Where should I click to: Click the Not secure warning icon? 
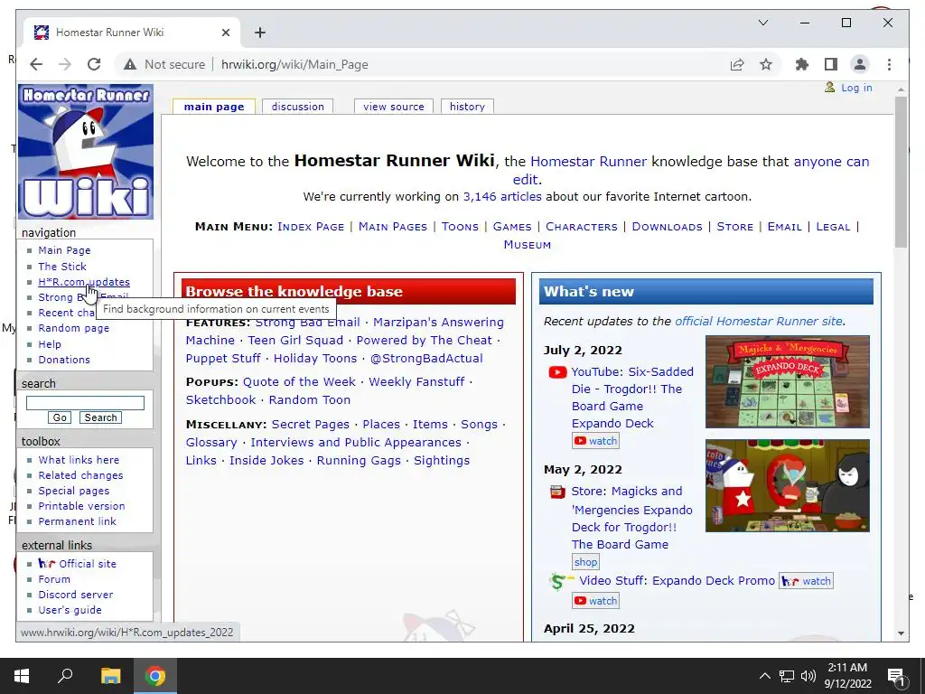[x=130, y=64]
